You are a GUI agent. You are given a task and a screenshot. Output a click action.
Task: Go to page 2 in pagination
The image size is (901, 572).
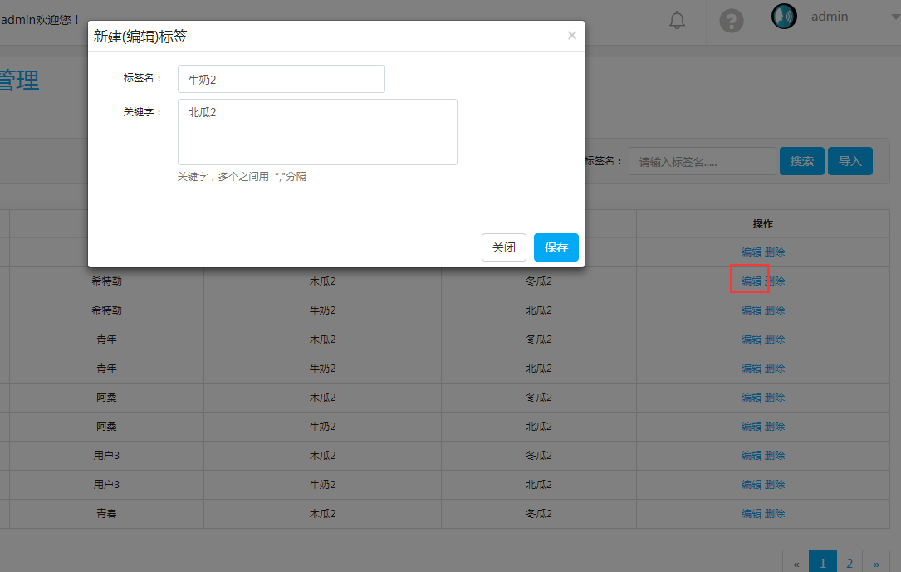coord(850,563)
